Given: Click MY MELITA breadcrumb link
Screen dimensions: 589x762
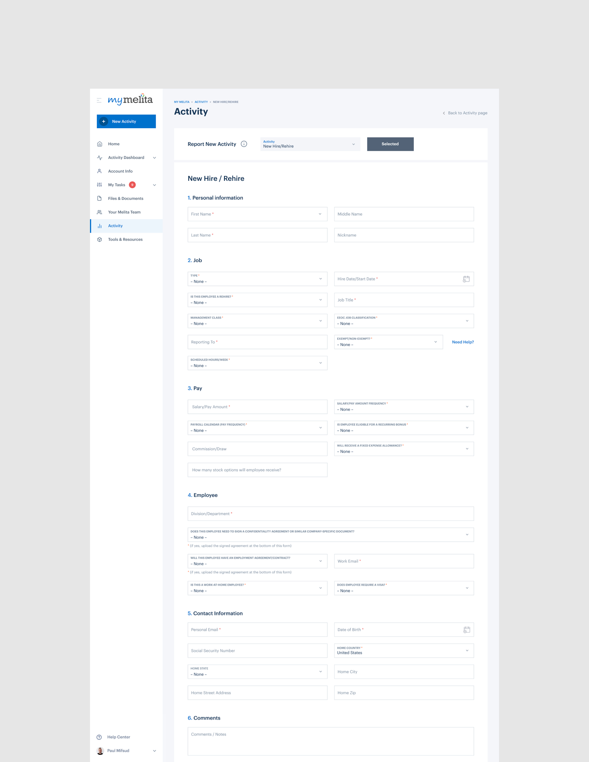Looking at the screenshot, I should point(182,102).
